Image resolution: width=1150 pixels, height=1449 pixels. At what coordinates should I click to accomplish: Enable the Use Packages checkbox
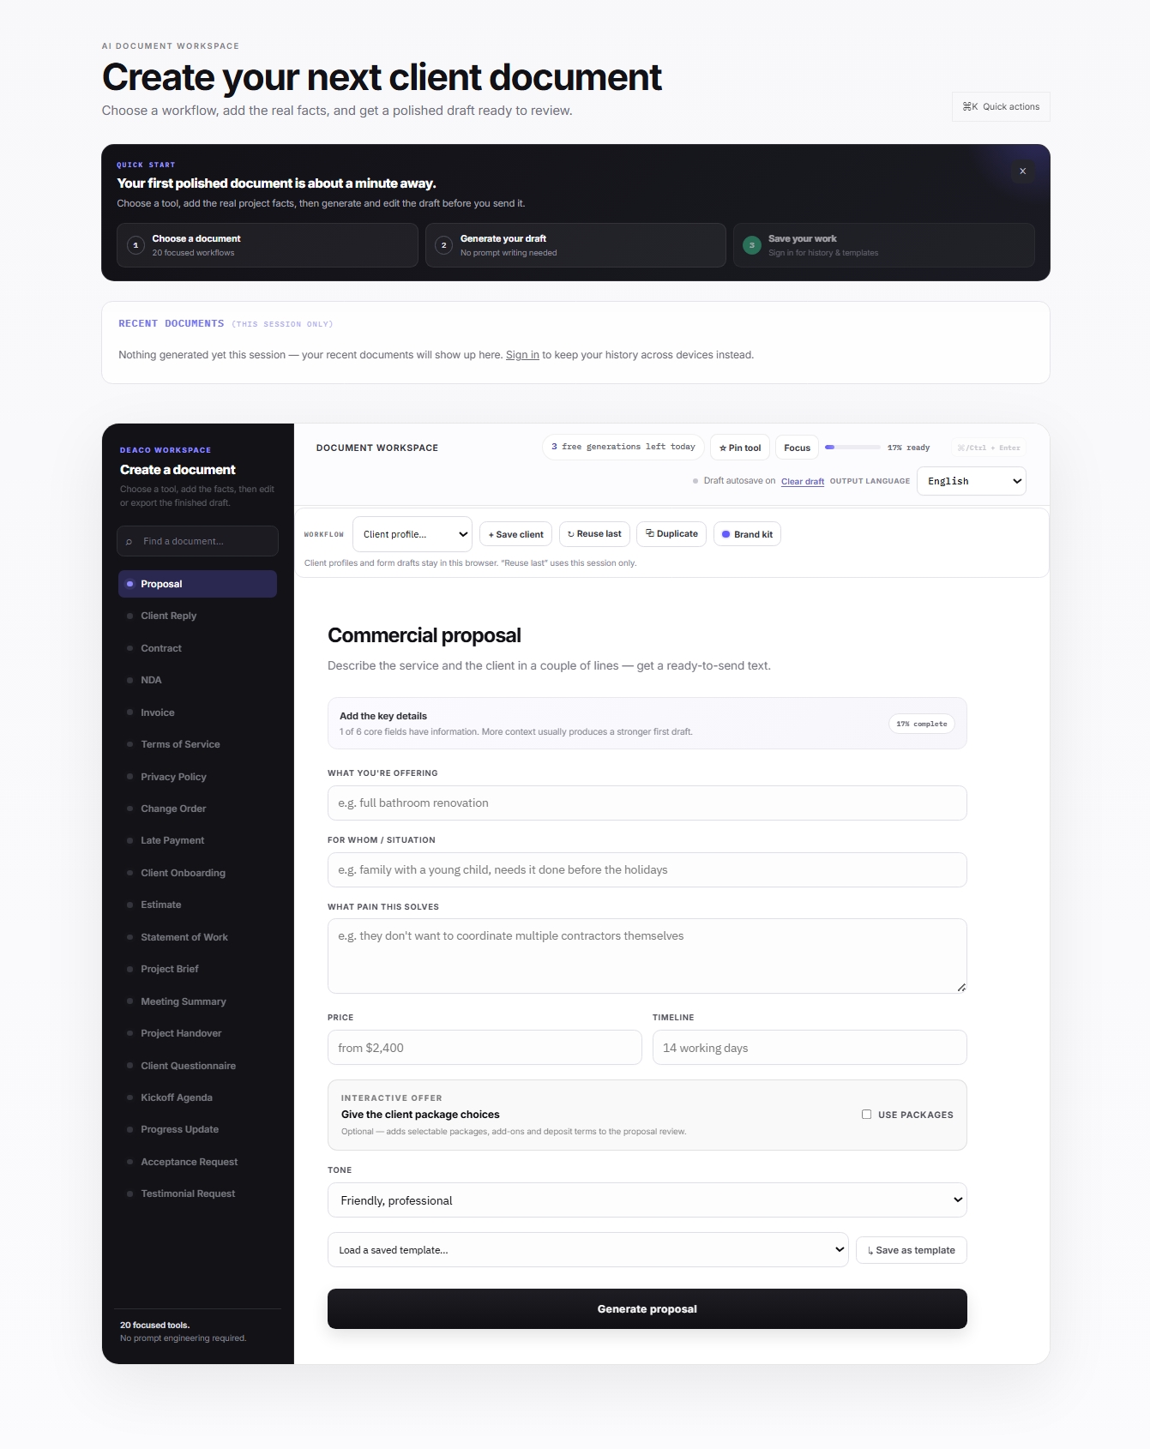point(866,1115)
